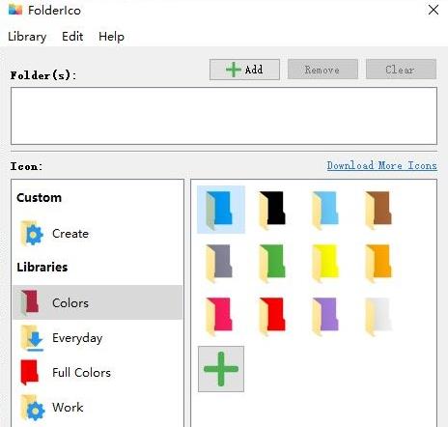Choose the black folder icon
Image resolution: width=448 pixels, height=427 pixels.
(x=272, y=210)
